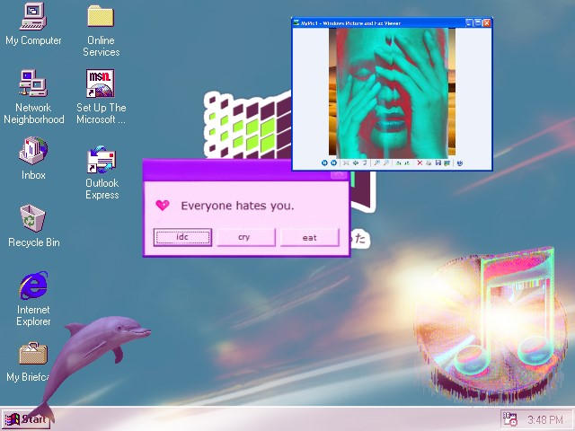The width and height of the screenshot is (575, 431).
Task: Click the task scheduler tray icon
Action: click(x=509, y=419)
